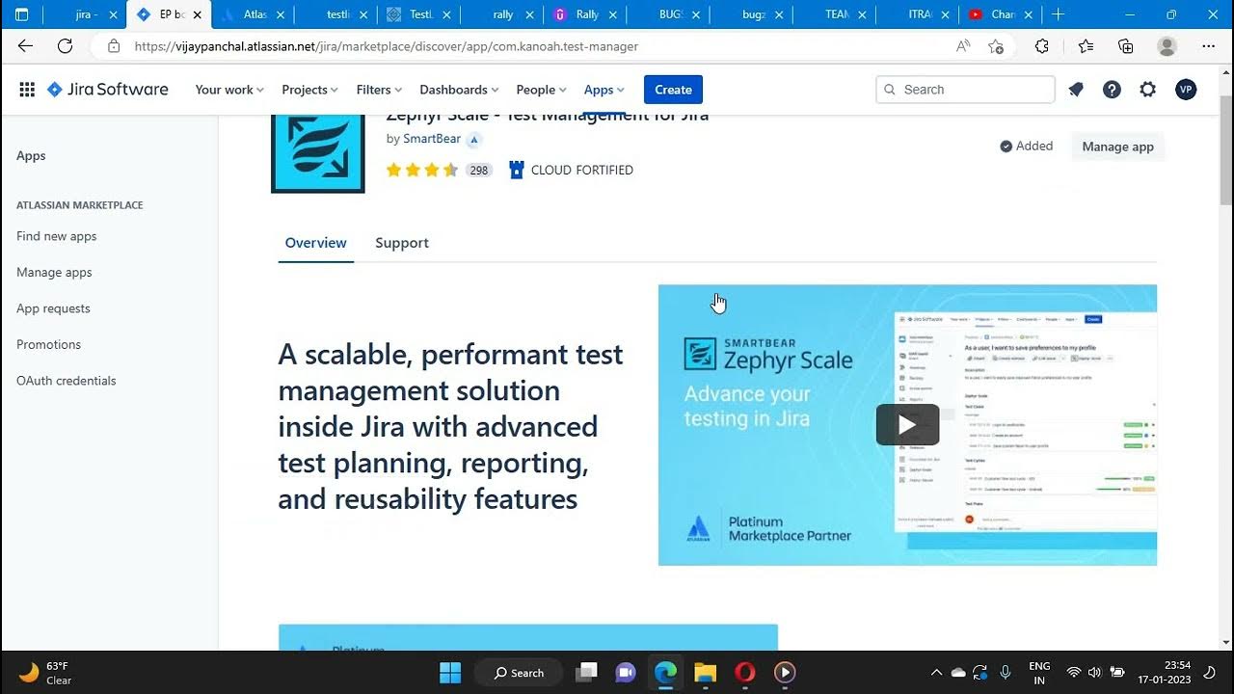This screenshot has height=694, width=1234.
Task: Open Promotions in the sidebar
Action: 48,344
